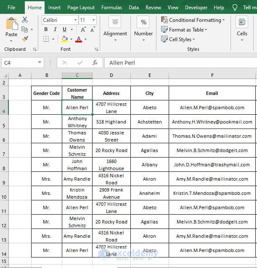Apply yellow fill color bucket
Viewport: 257px width, 268px height.
64,39
